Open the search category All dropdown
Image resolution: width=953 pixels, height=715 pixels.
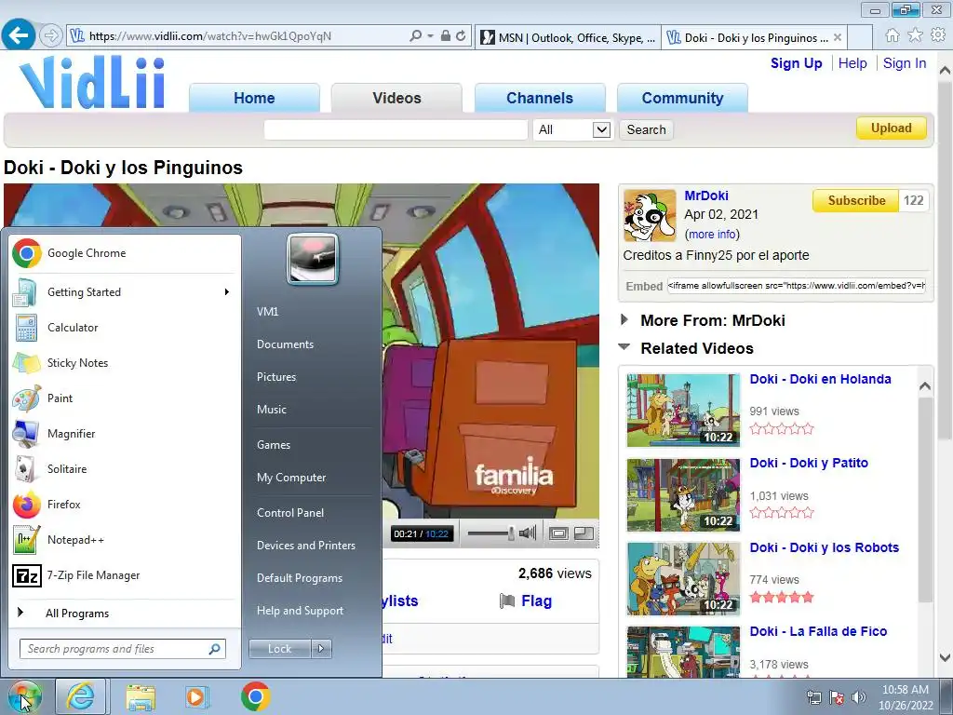pos(572,129)
